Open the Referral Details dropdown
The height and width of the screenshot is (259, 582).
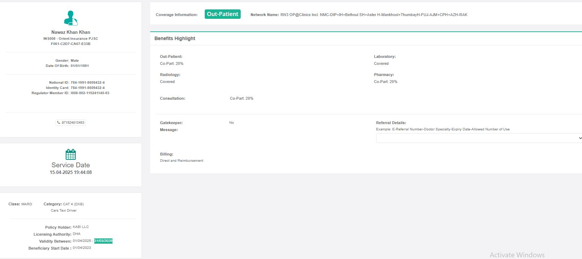(x=479, y=138)
